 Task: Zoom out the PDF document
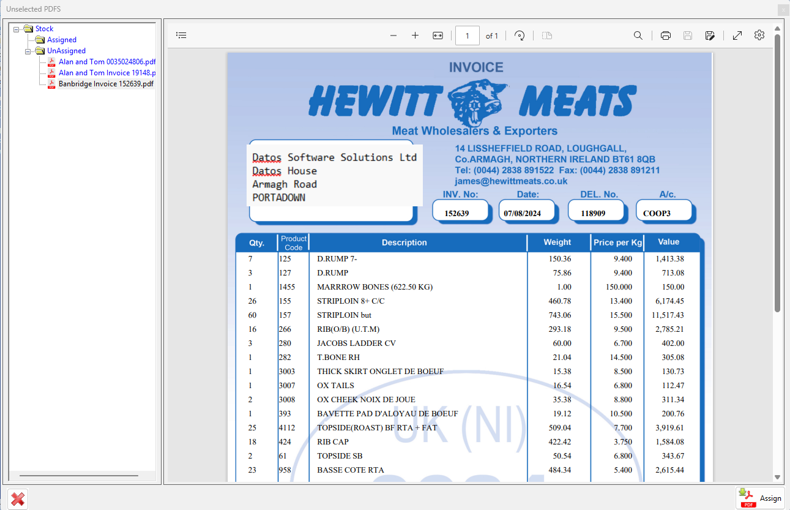tap(393, 36)
